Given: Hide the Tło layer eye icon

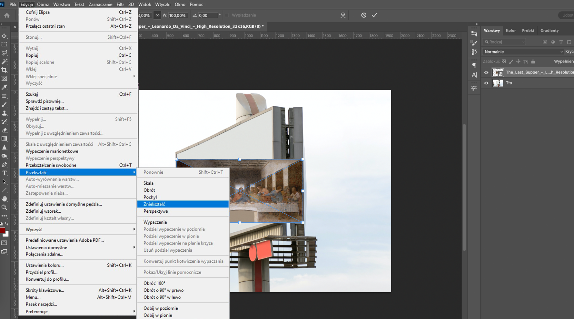Looking at the screenshot, I should pyautogui.click(x=486, y=83).
